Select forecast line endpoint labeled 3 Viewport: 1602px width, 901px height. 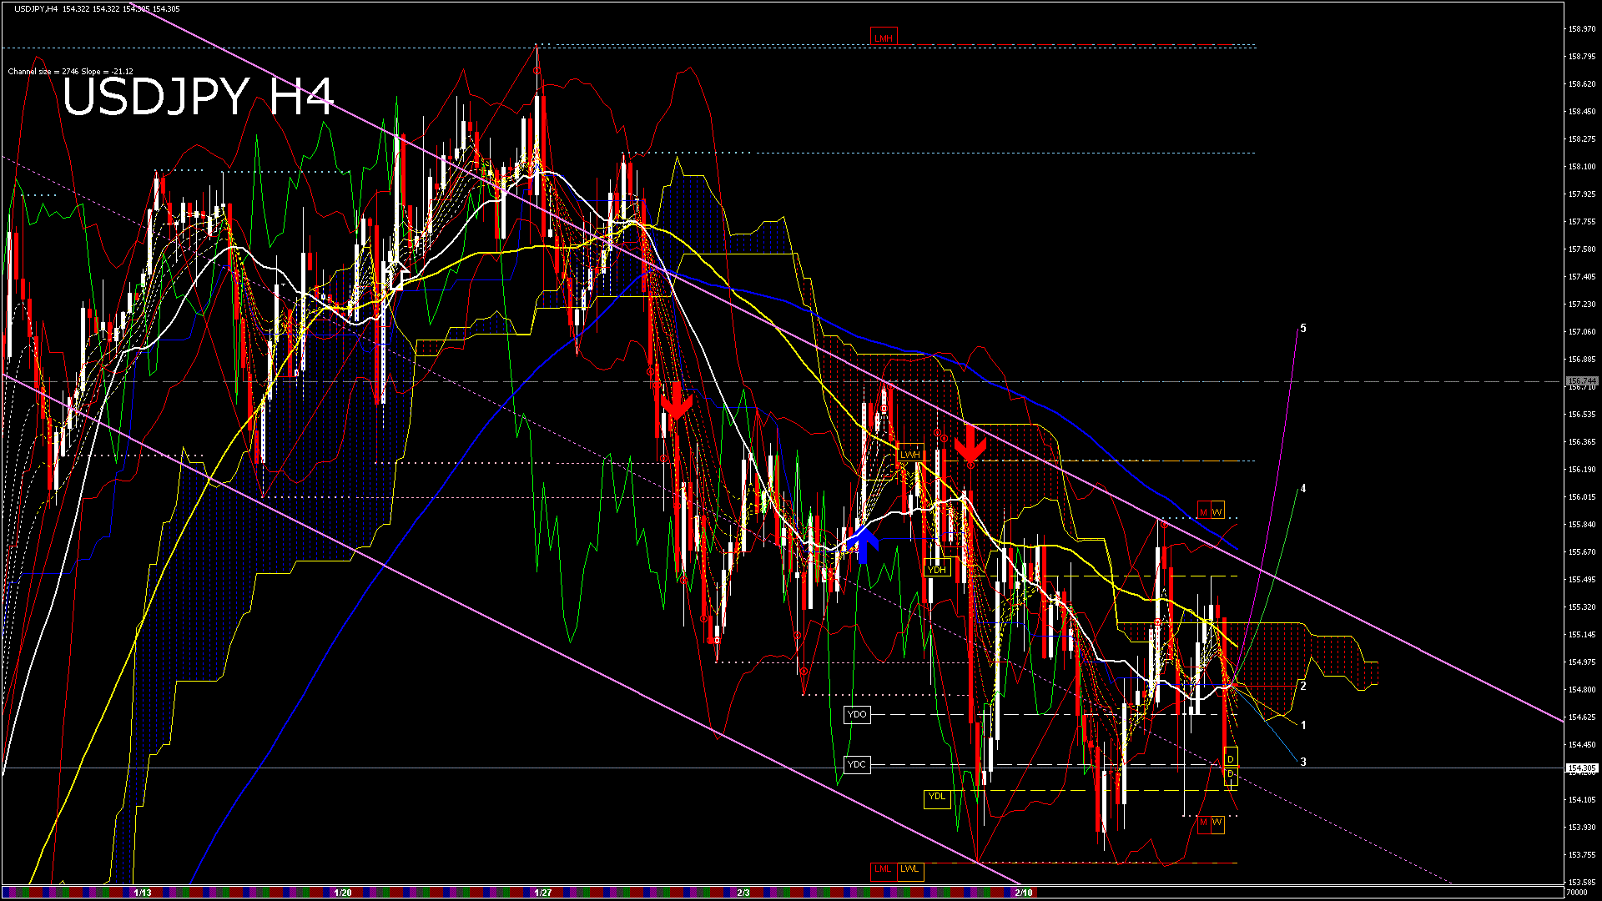(x=1303, y=763)
